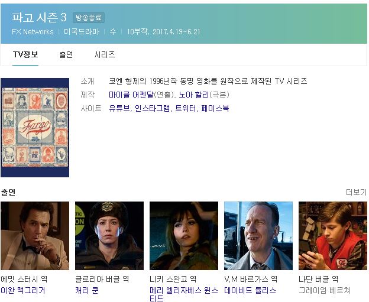Open 노아 할리 writer link
The width and height of the screenshot is (369, 302).
193,95
